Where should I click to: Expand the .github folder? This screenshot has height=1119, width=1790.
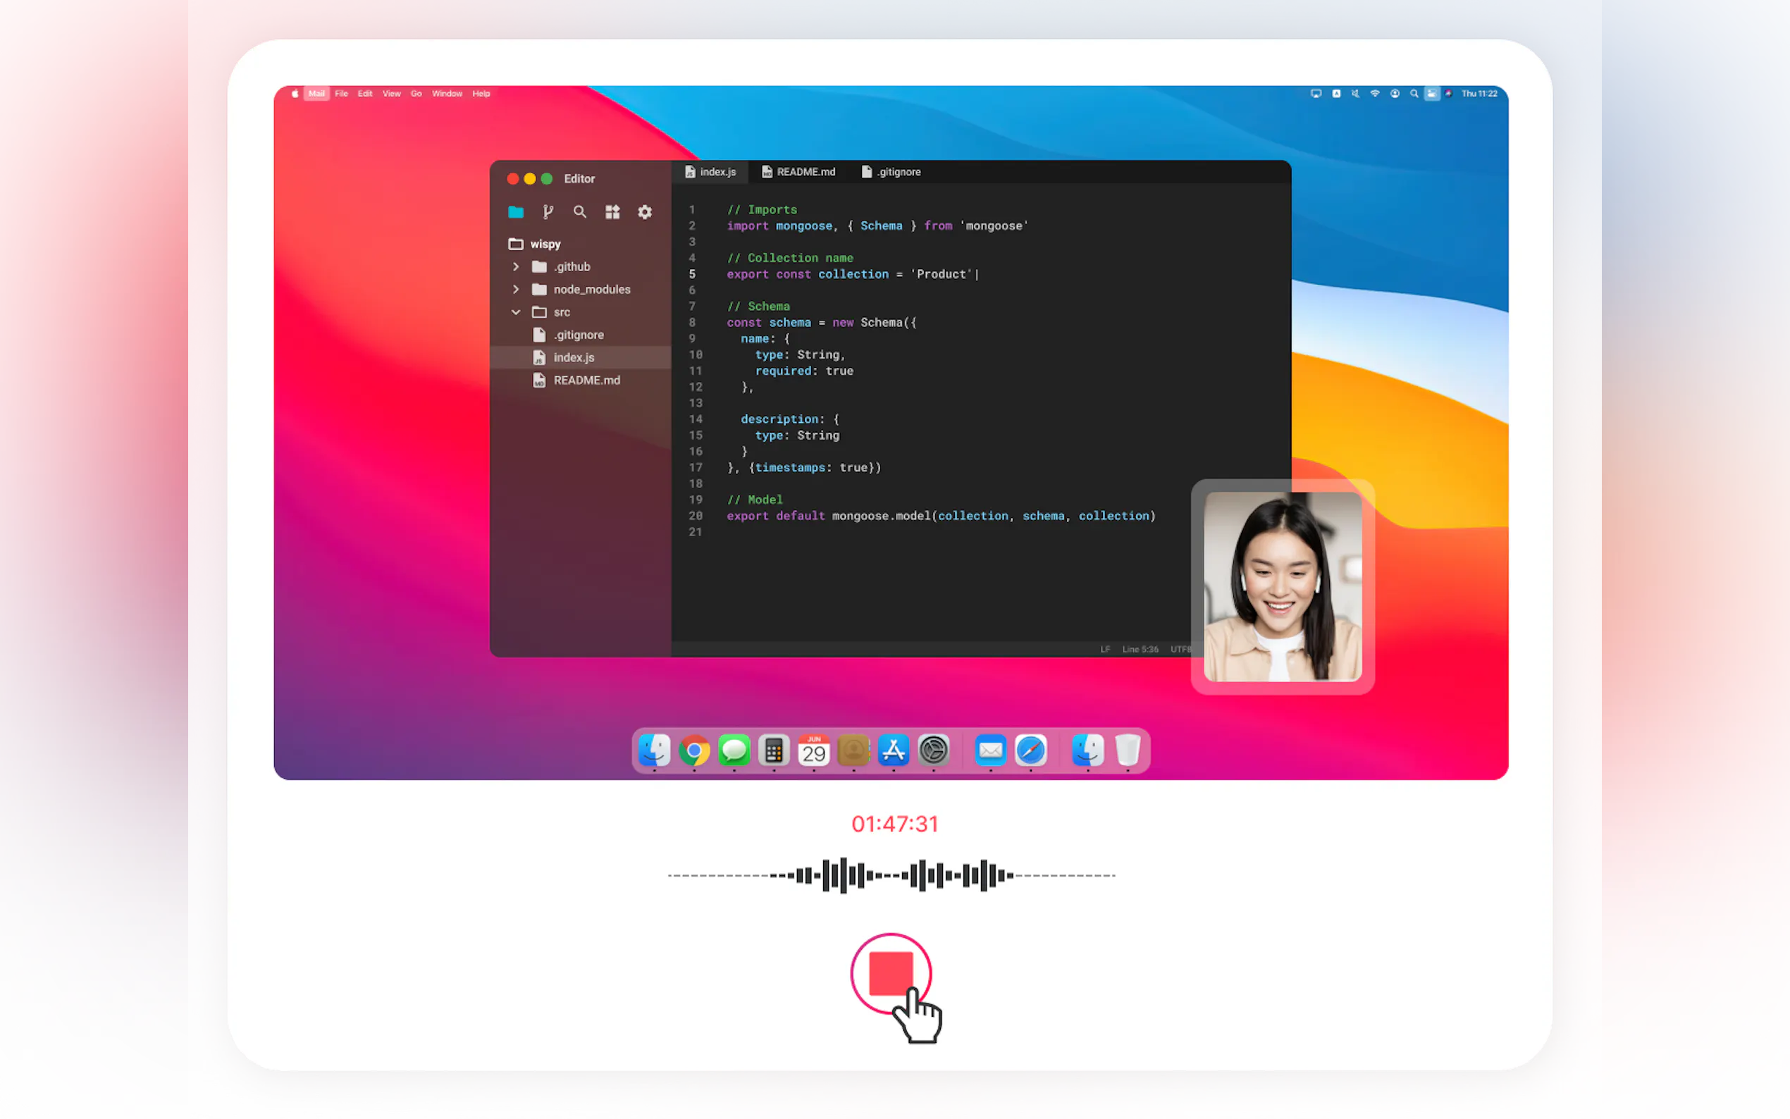pyautogui.click(x=516, y=266)
